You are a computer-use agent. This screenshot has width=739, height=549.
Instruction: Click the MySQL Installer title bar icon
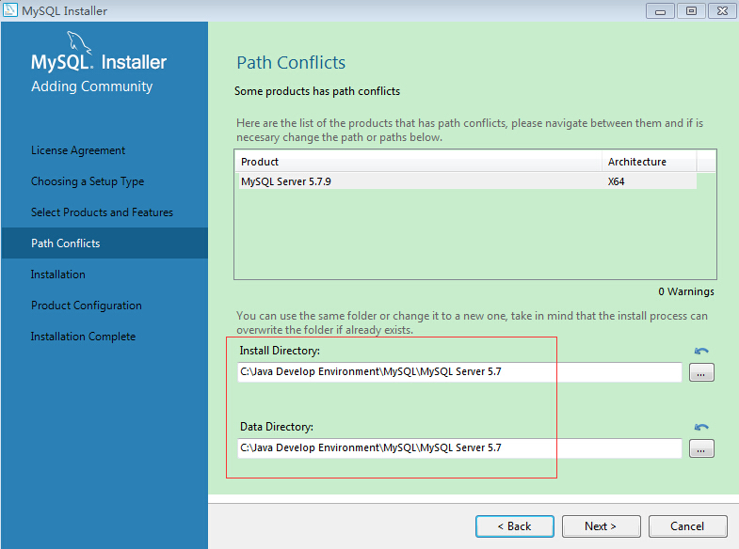[11, 11]
